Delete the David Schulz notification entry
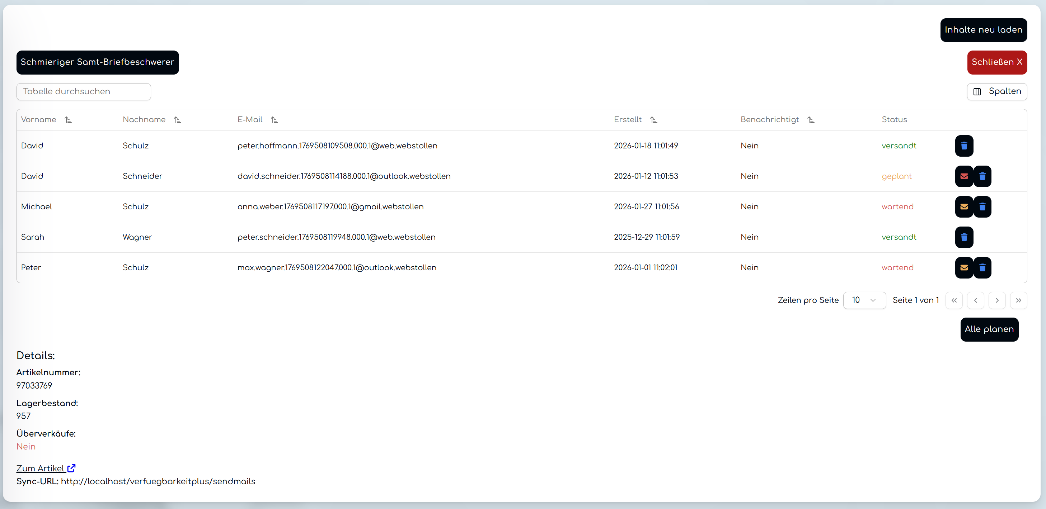 [963, 146]
